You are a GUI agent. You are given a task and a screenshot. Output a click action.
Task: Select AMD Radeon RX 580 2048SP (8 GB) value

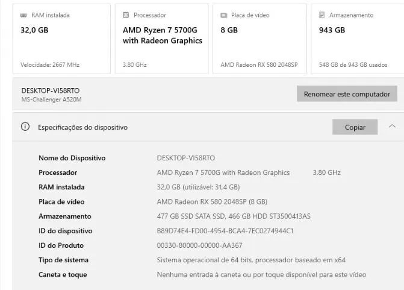pyautogui.click(x=212, y=202)
